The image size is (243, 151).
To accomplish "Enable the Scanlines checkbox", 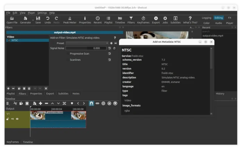I will 68,60.
